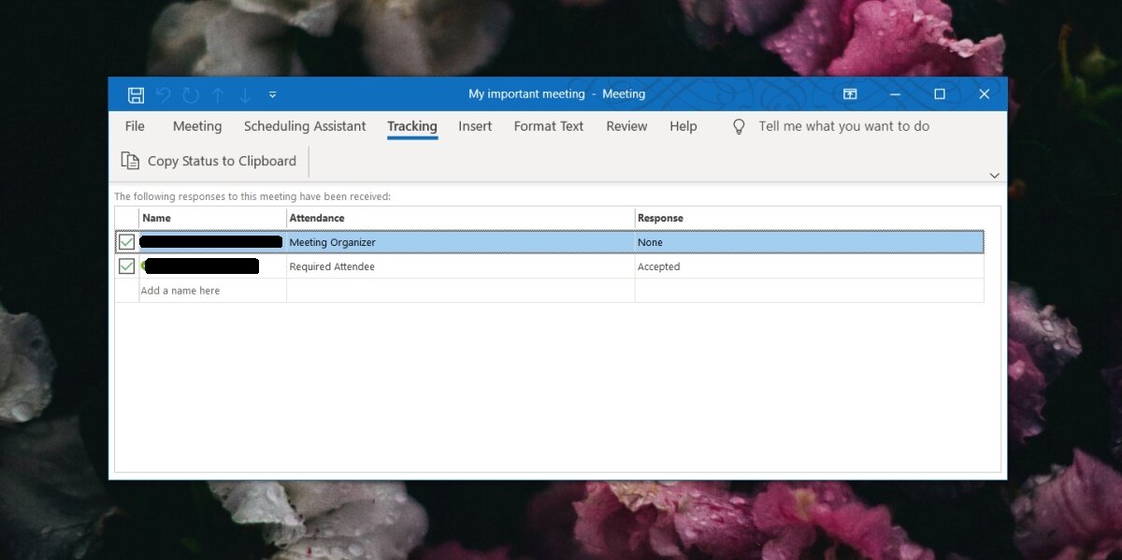Open the File menu
Viewport: 1122px width, 560px height.
[x=135, y=126]
